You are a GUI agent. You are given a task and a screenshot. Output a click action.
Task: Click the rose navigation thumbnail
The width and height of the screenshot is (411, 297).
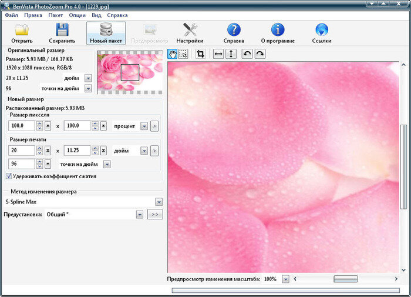click(x=129, y=72)
